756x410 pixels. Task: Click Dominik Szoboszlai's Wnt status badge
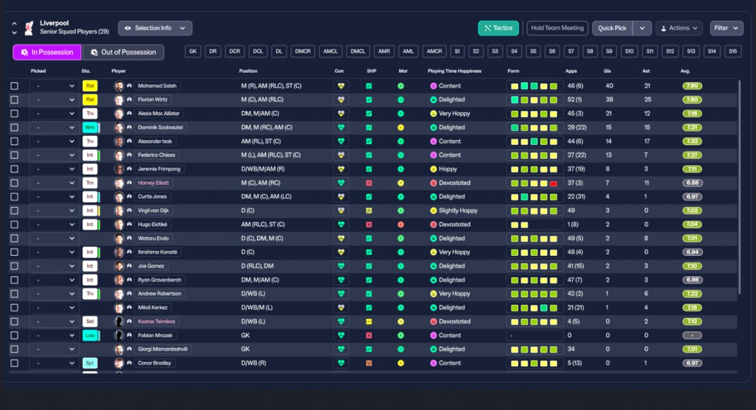coord(90,128)
